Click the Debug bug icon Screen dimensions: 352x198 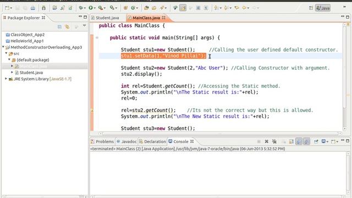tap(81, 8)
